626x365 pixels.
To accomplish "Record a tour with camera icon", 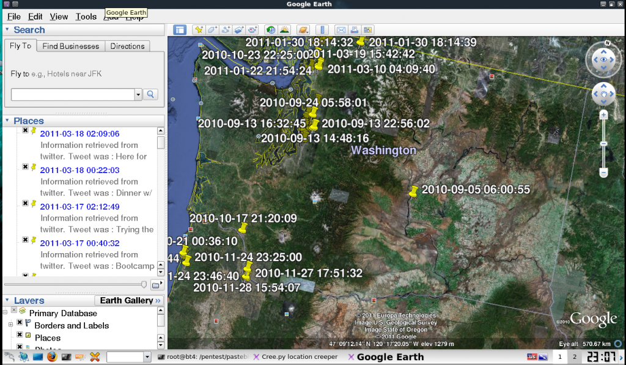I will coord(252,30).
